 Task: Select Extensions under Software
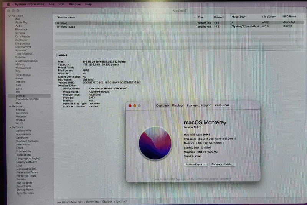click(x=23, y=144)
